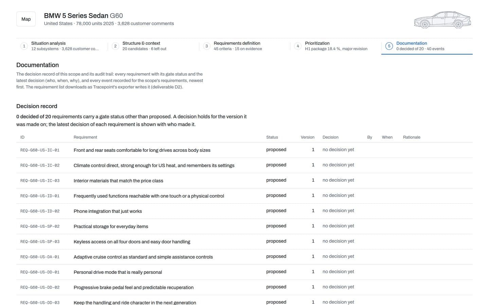
Task: Click the step 2 circle badge
Action: coord(115,46)
